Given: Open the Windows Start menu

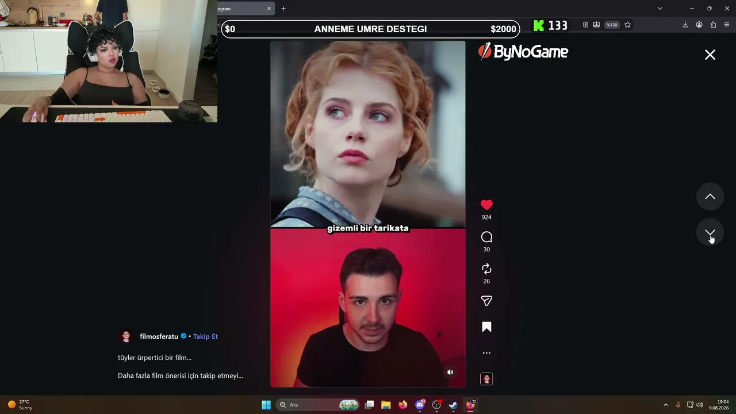Looking at the screenshot, I should tap(266, 405).
